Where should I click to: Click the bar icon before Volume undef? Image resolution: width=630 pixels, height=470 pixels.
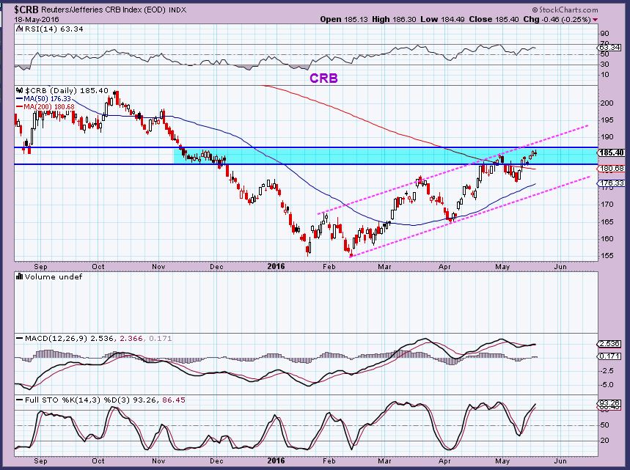pos(19,276)
